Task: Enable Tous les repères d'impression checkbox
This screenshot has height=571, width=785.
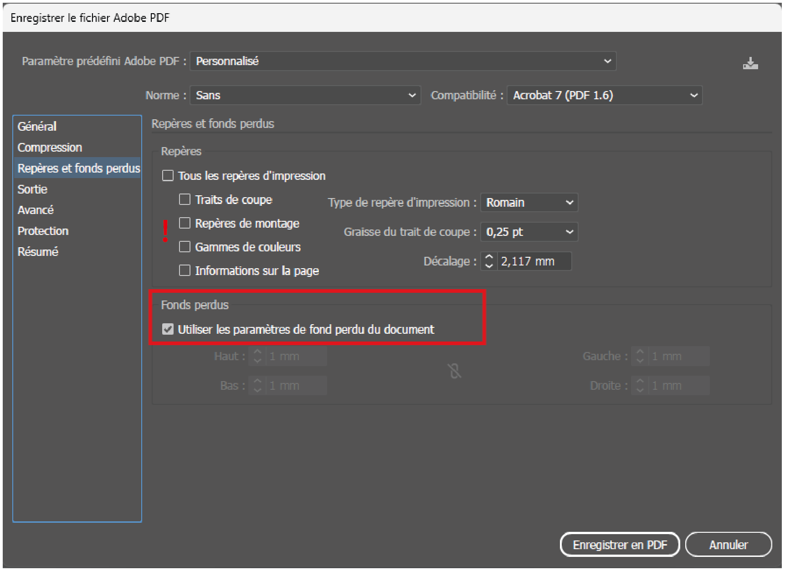Action: 168,176
